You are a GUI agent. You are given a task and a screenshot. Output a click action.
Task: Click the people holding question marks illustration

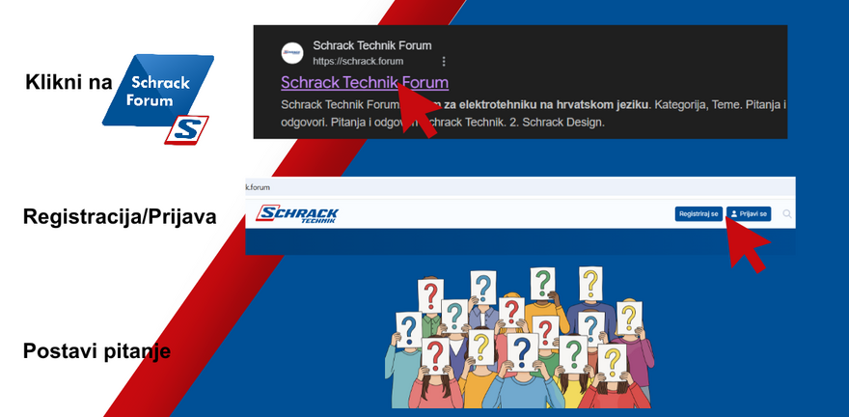pos(519,338)
